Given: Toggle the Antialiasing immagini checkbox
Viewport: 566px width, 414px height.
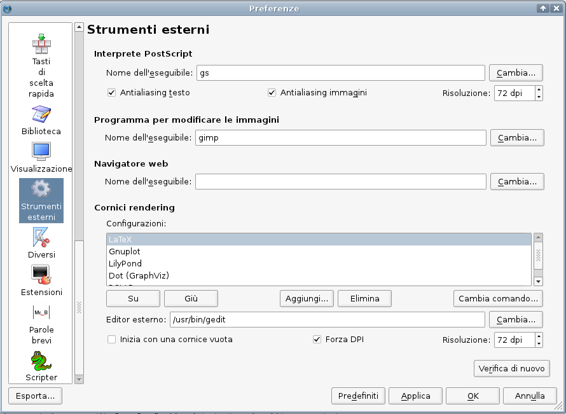Looking at the screenshot, I should pyautogui.click(x=272, y=93).
